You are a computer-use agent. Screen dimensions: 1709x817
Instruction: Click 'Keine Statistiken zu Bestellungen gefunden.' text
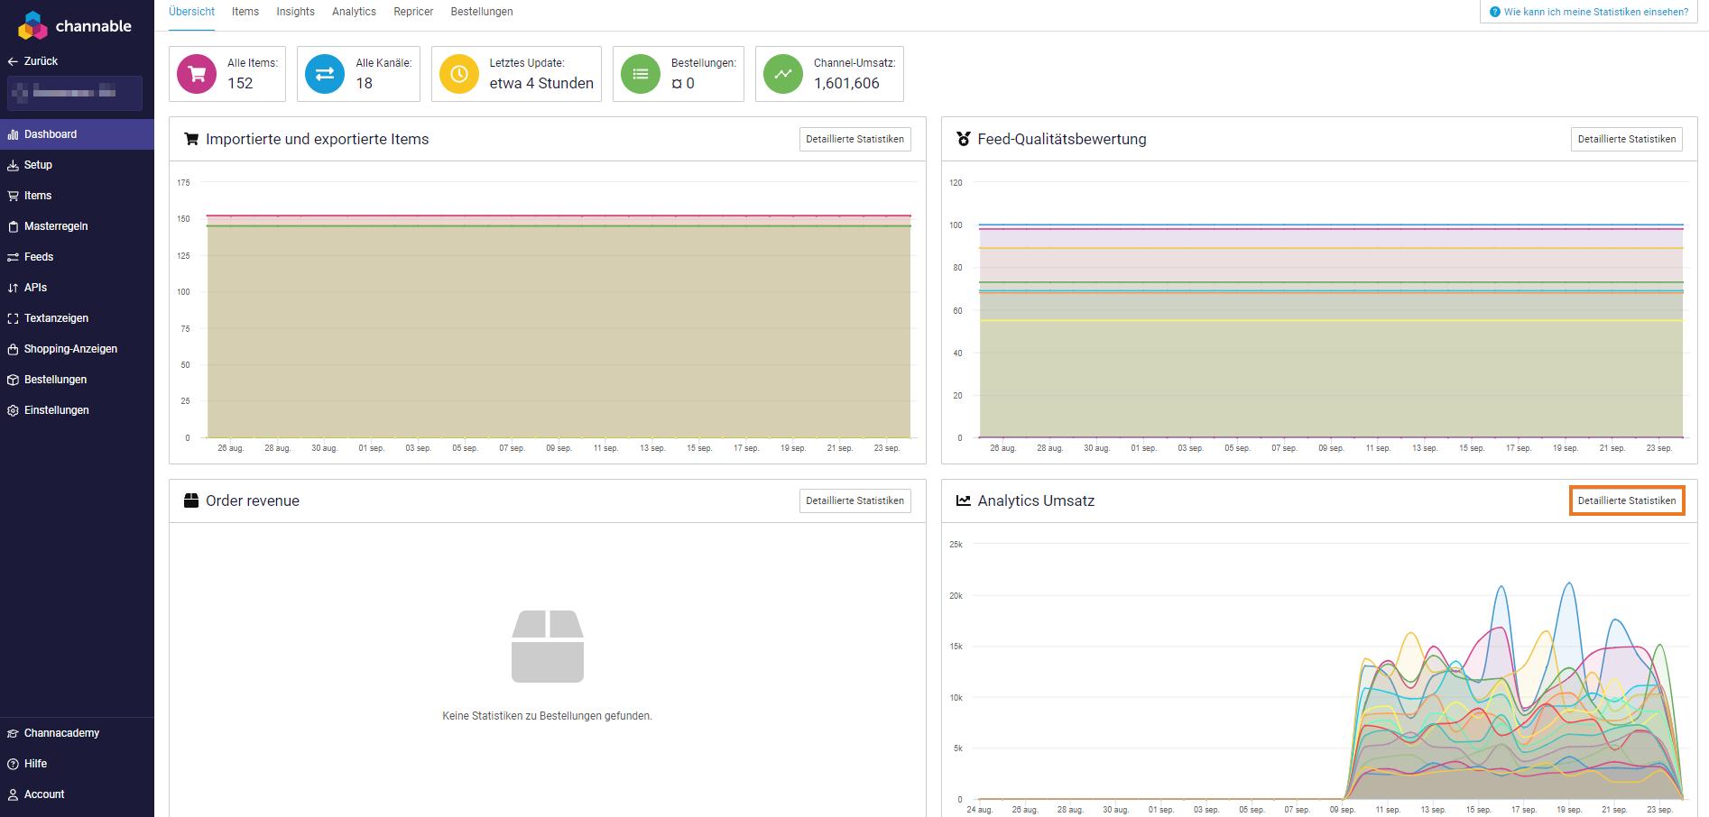point(547,716)
